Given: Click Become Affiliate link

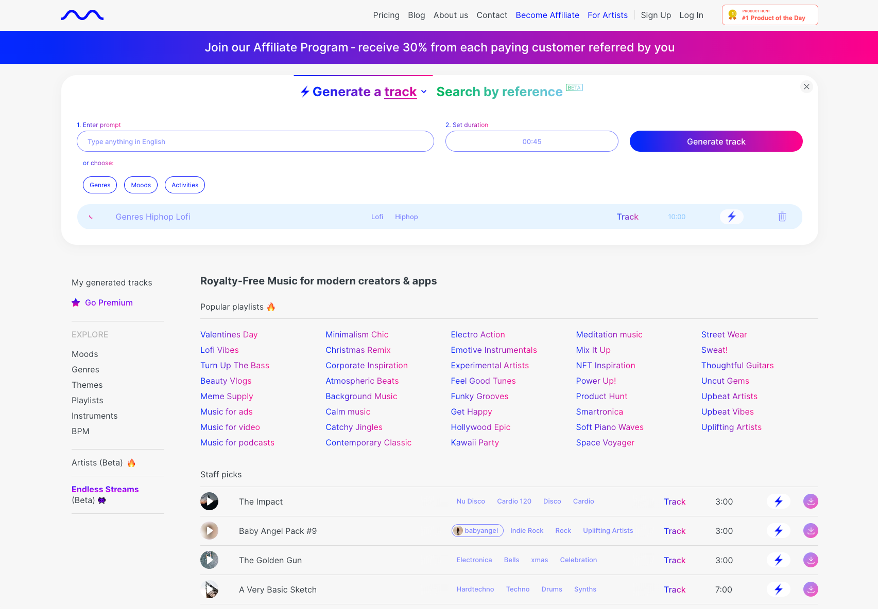Looking at the screenshot, I should [x=547, y=15].
